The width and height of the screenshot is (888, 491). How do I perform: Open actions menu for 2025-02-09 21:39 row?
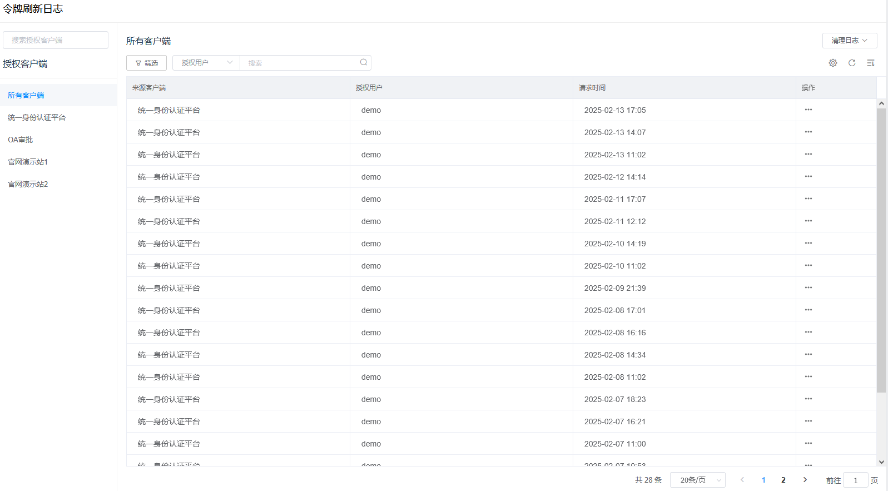coord(808,287)
